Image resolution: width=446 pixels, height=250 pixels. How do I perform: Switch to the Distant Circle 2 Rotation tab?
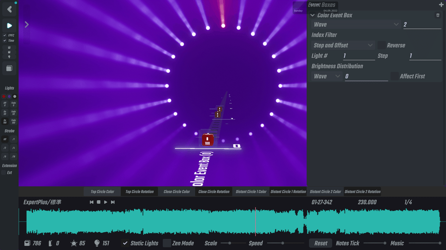pyautogui.click(x=362, y=191)
